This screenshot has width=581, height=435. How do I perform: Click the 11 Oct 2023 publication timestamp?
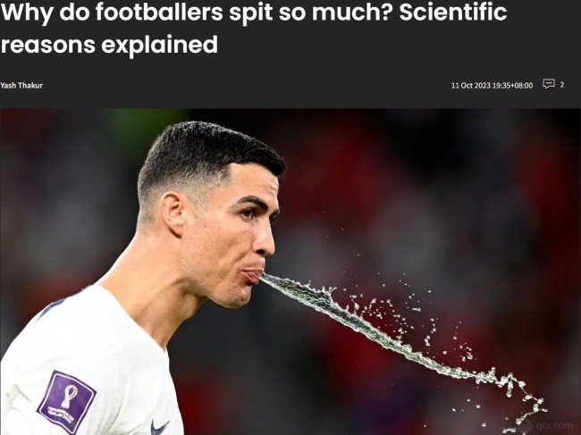point(492,86)
